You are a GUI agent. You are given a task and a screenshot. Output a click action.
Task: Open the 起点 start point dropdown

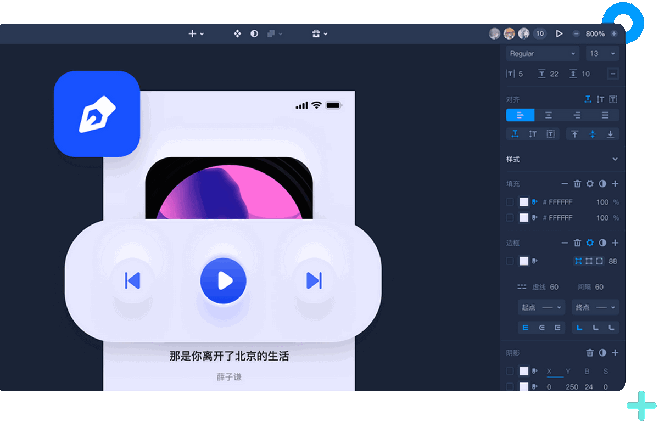tap(541, 307)
